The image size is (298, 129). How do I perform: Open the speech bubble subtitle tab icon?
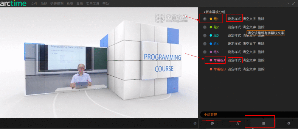point(212,123)
